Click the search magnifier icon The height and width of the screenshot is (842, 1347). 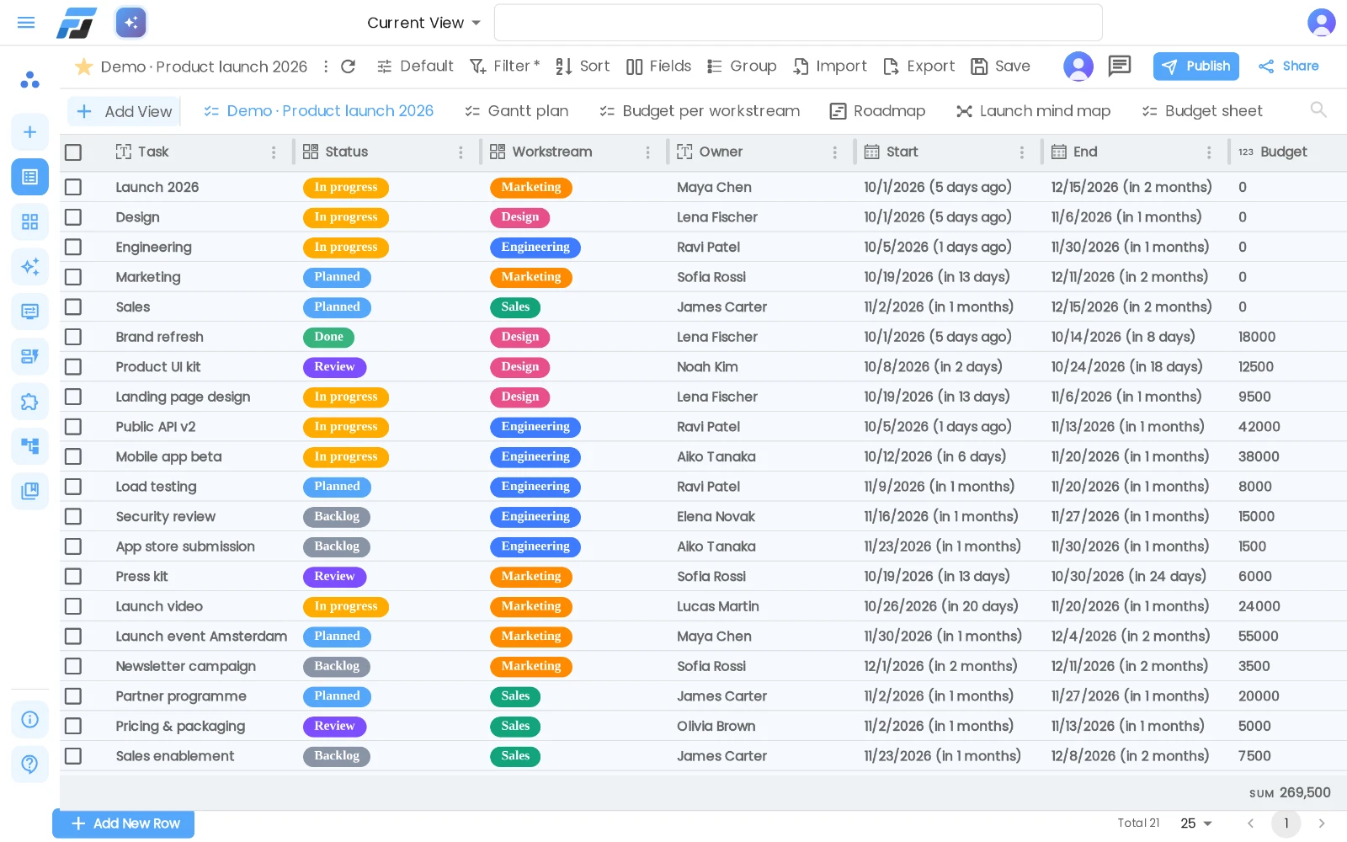[1318, 109]
